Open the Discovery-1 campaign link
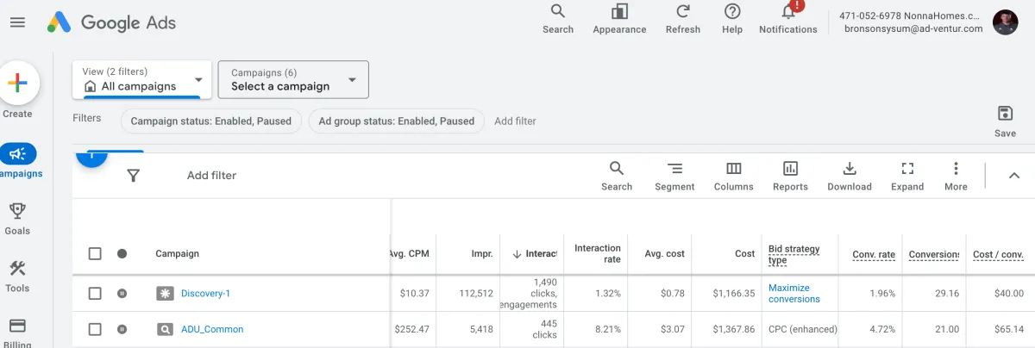Image resolution: width=1035 pixels, height=348 pixels. (x=205, y=294)
